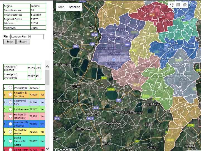Click Kingston & Surbiton electorate 77995

coord(33,95)
